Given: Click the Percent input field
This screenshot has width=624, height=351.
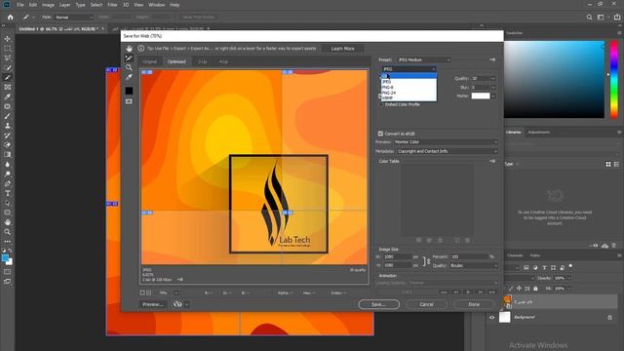Looking at the screenshot, I should [x=469, y=256].
